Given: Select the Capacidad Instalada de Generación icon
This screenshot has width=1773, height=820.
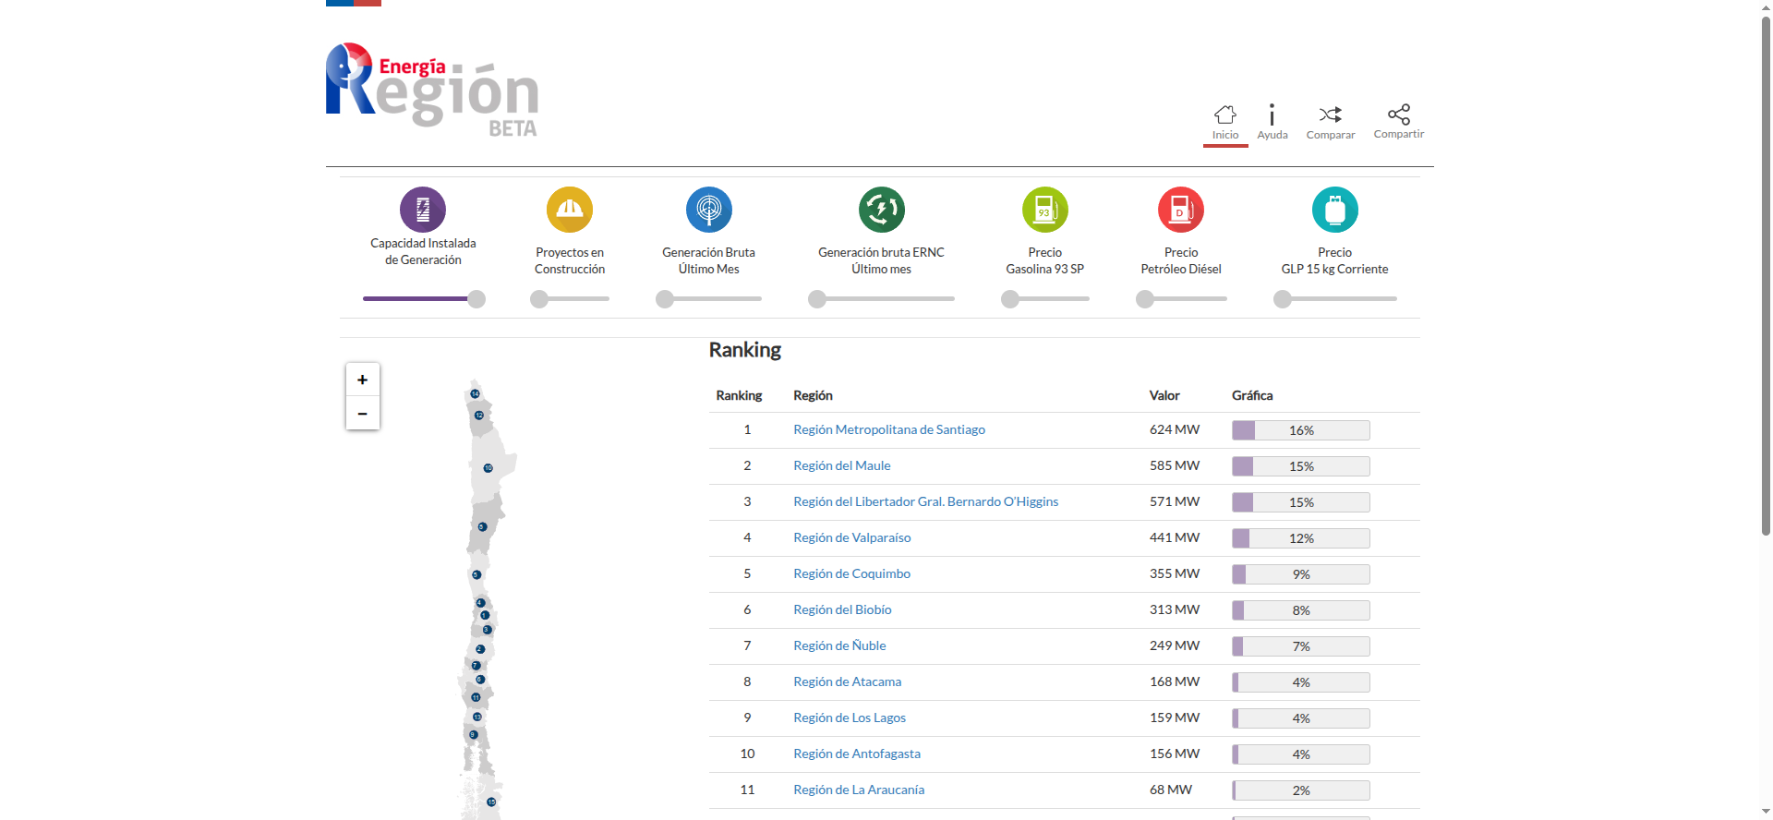Looking at the screenshot, I should pyautogui.click(x=423, y=210).
